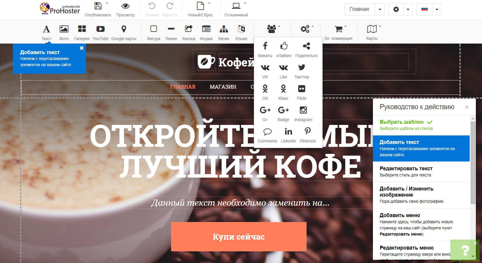Select the Text tool in the toolbar
The width and height of the screenshot is (482, 263).
pos(46,32)
